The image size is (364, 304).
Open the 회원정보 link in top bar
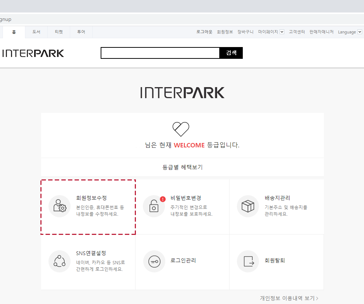(x=225, y=32)
